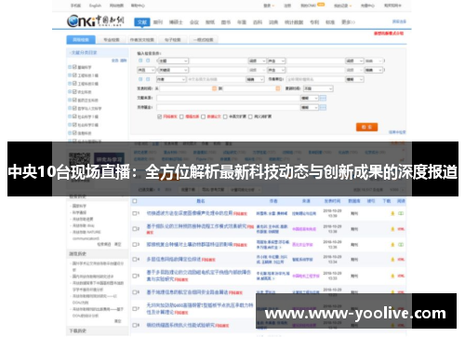This screenshot has width=465, height=337.
Task: Check the 数据论文 option checkbox
Action: coord(204,116)
